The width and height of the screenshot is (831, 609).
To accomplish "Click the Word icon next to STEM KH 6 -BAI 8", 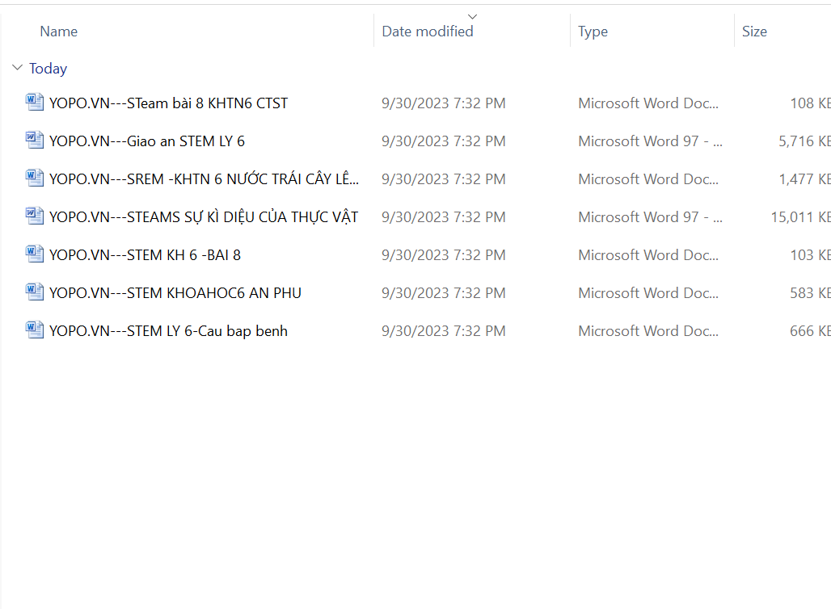I will [34, 254].
